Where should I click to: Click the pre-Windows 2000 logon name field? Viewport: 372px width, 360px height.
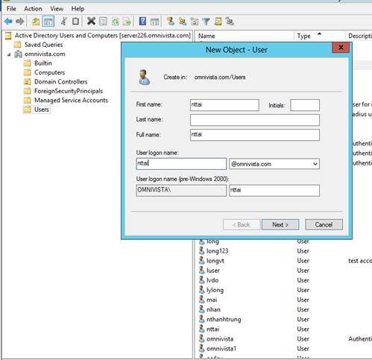[x=274, y=191]
